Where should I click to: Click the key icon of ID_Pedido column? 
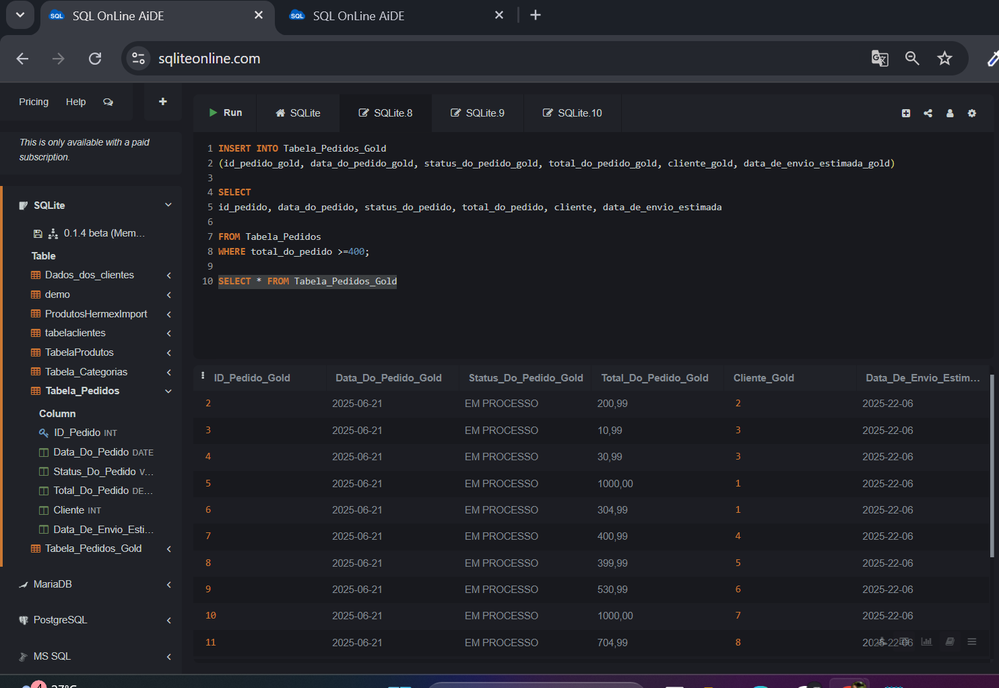(44, 433)
